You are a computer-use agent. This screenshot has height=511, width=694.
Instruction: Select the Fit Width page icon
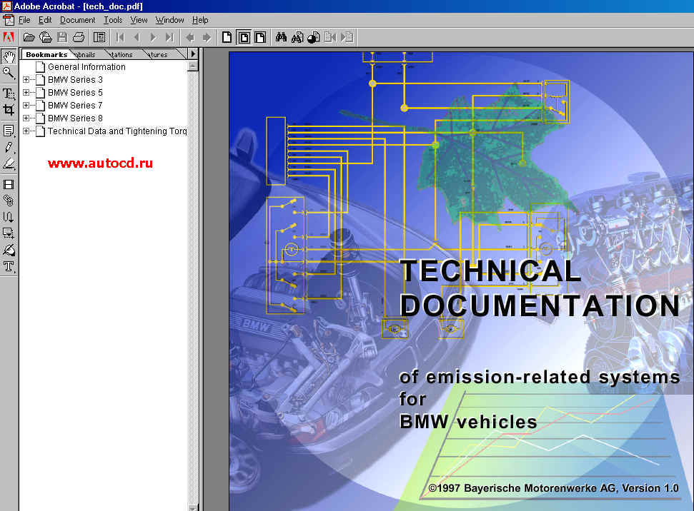tap(261, 37)
